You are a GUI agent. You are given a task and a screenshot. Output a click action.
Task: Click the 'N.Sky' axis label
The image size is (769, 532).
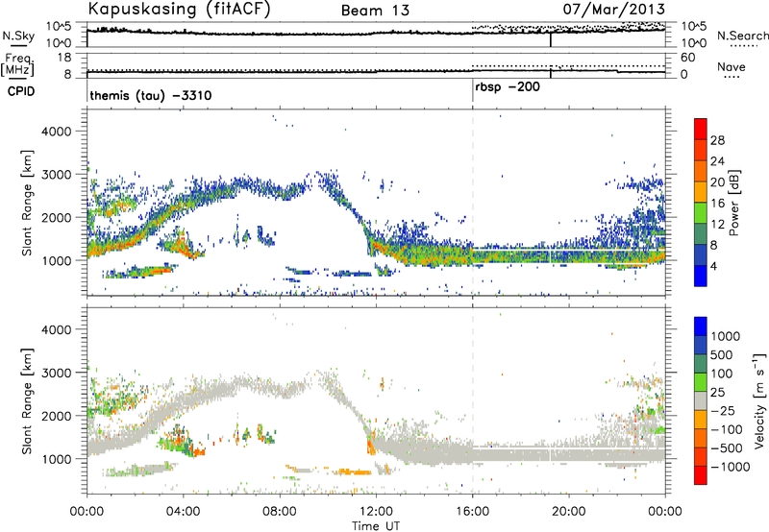(18, 36)
